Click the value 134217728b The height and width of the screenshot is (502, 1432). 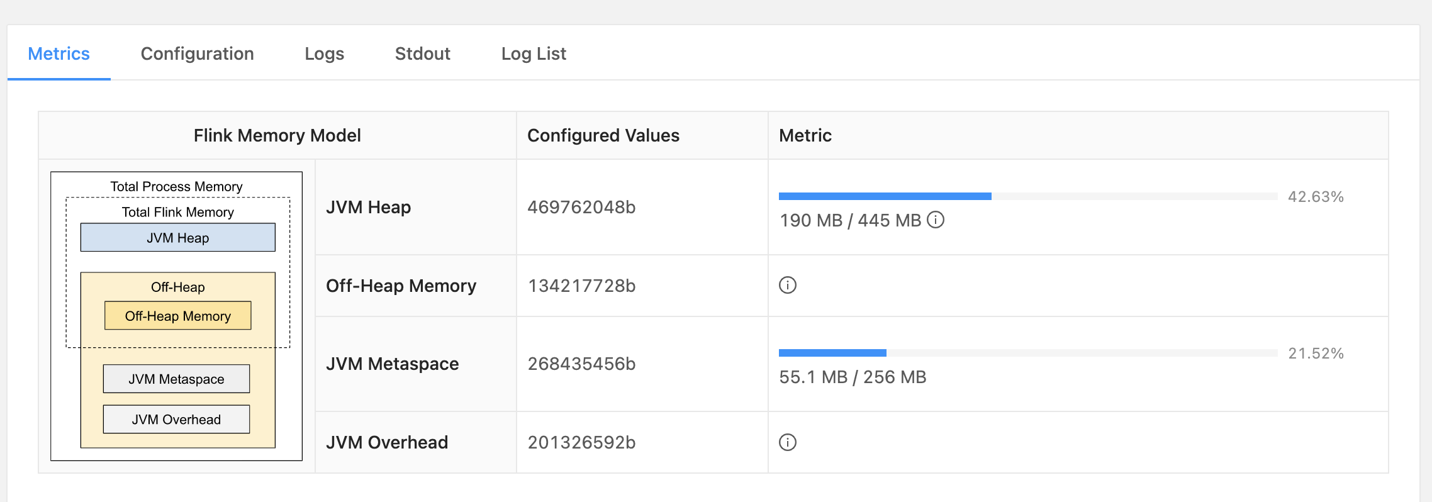tap(581, 286)
